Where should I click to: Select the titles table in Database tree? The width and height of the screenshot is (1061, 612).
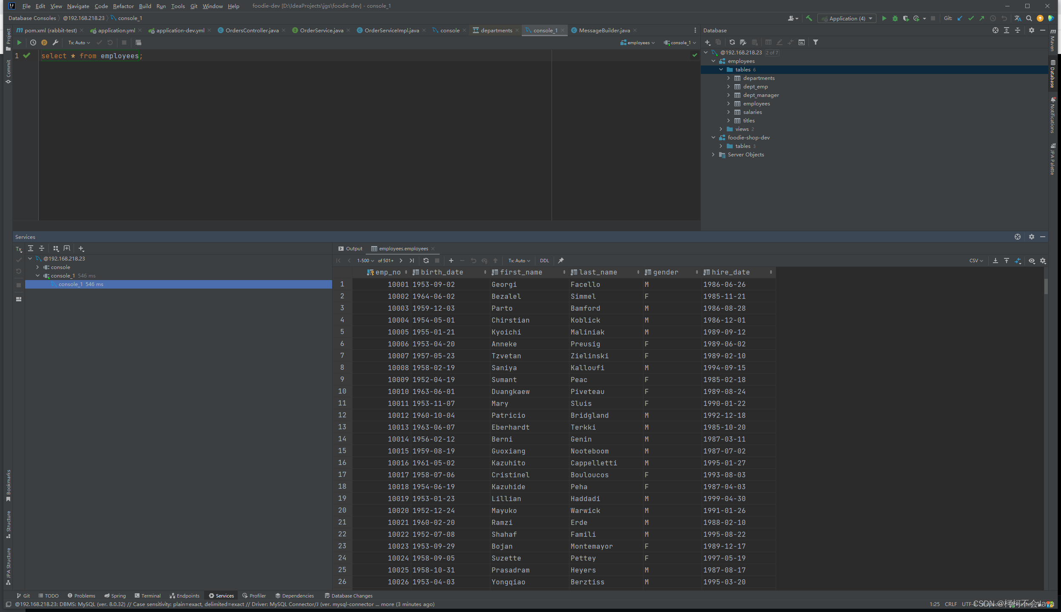[x=748, y=121]
